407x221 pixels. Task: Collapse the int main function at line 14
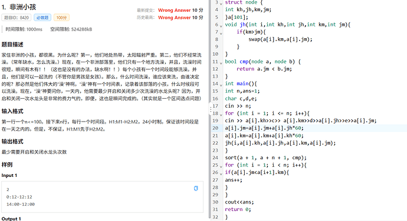click(221, 85)
